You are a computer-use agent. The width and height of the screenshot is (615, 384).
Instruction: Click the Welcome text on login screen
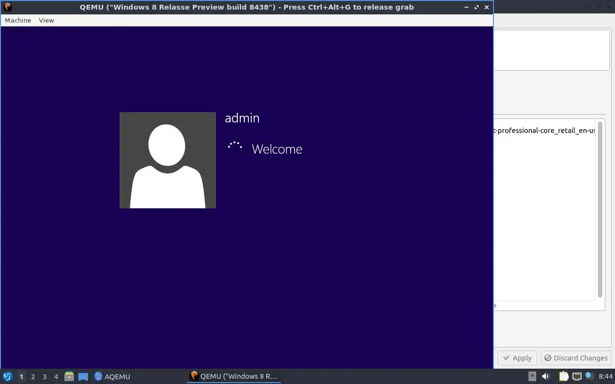pos(277,149)
